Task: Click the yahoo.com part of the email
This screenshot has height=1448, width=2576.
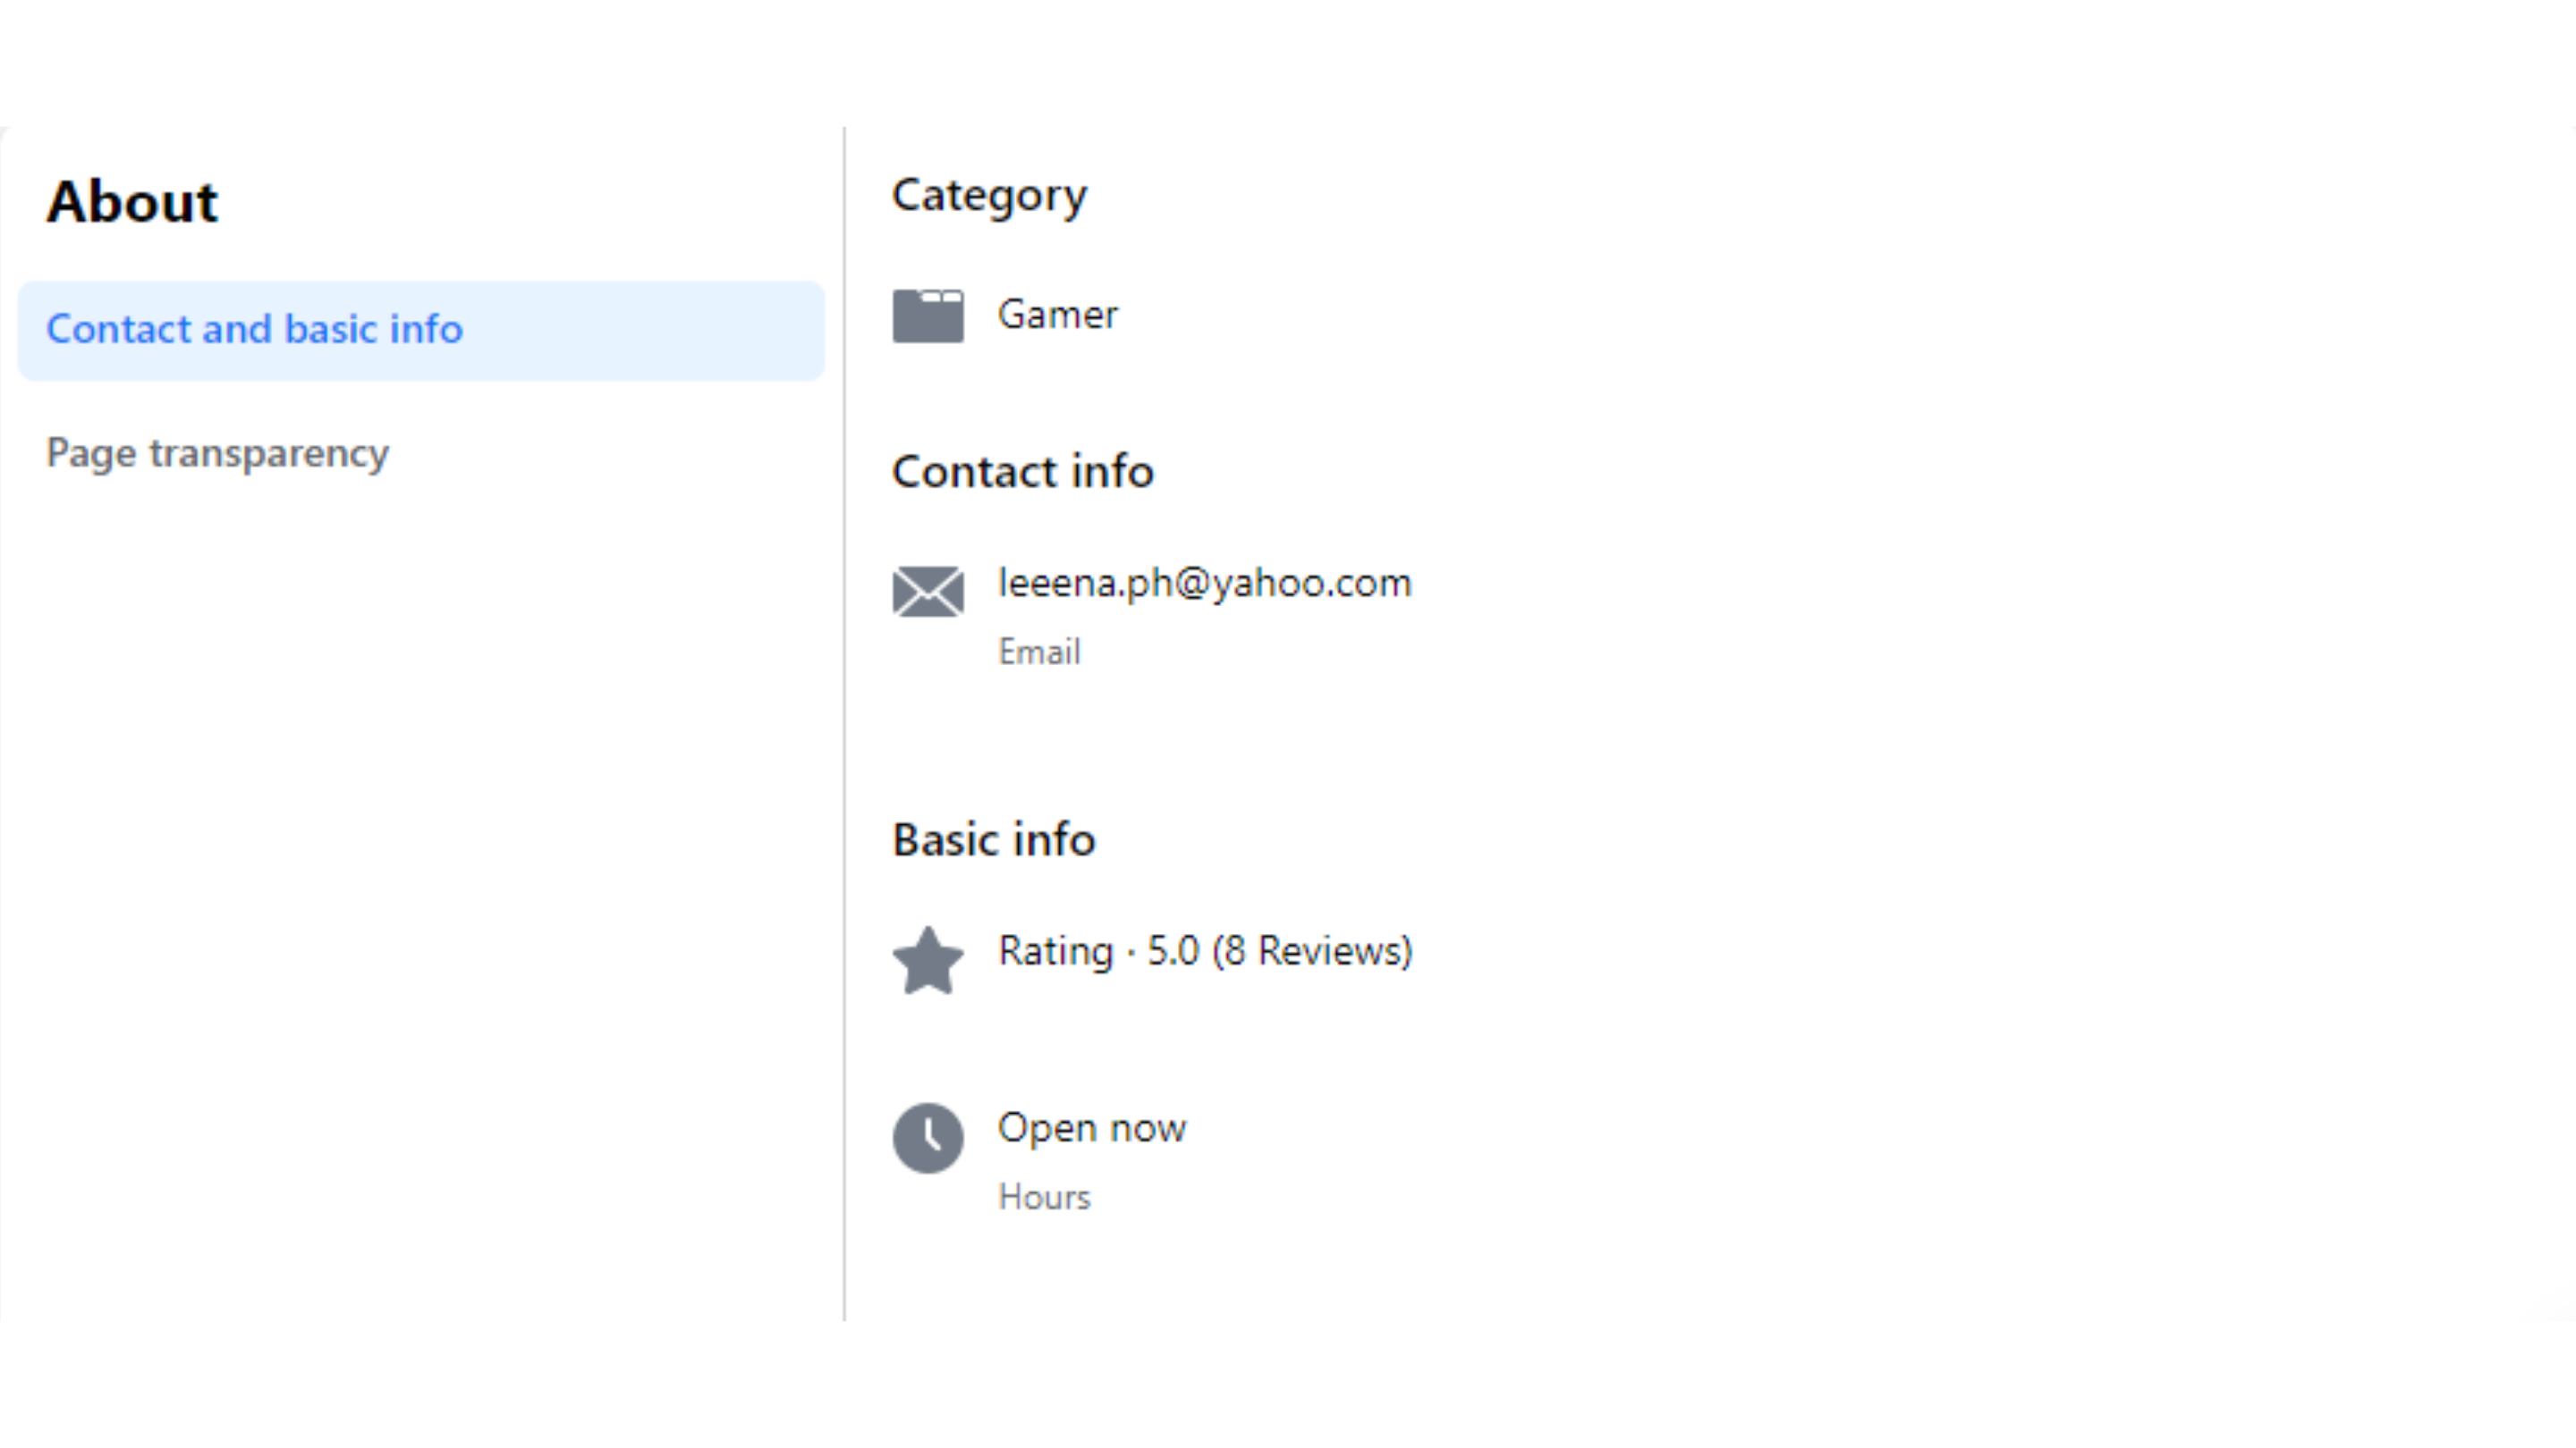Action: [1310, 583]
